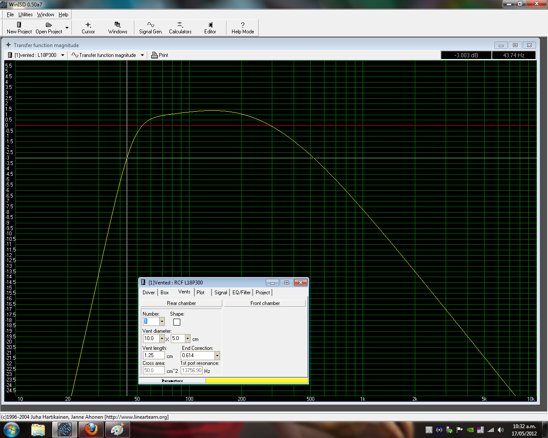Expand the Transfer function magnitude graph selector
Image resolution: width=548 pixels, height=438 pixels.
click(x=142, y=55)
